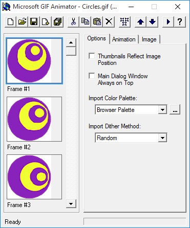Click the New file toolbar icon
The height and width of the screenshot is (228, 190).
click(11, 22)
